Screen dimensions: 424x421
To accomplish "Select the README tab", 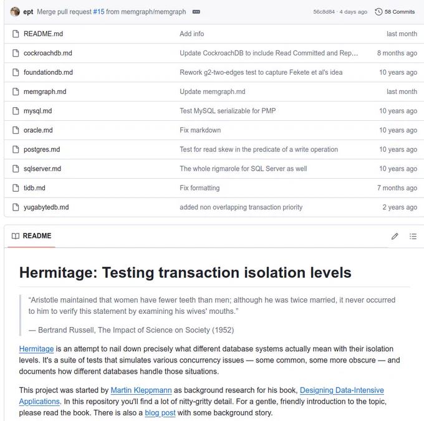I will tap(31, 236).
